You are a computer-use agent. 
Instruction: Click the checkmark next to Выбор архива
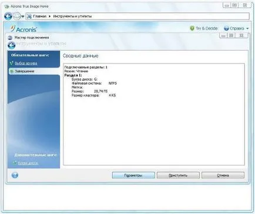click(x=11, y=63)
